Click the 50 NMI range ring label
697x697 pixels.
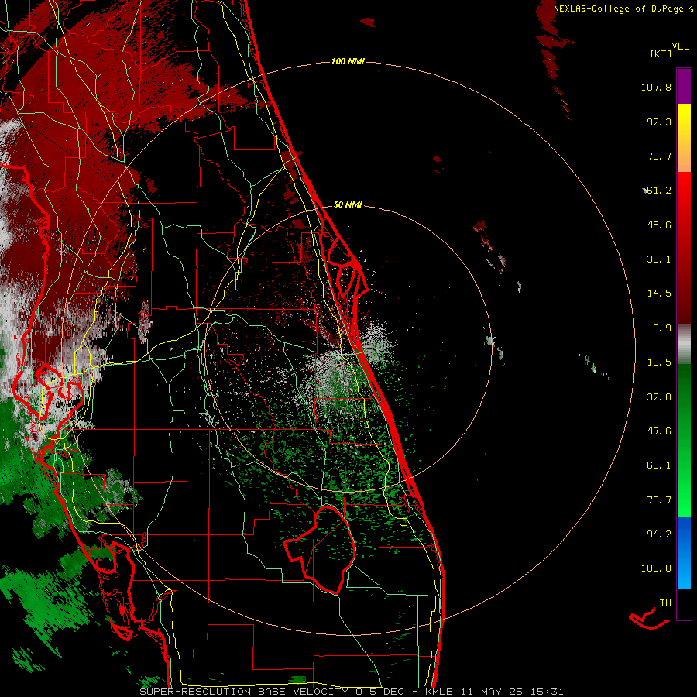[348, 204]
